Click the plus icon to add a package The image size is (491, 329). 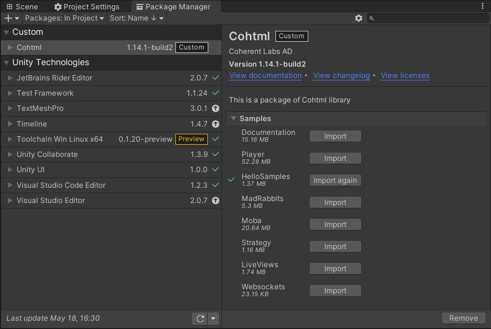[8, 18]
